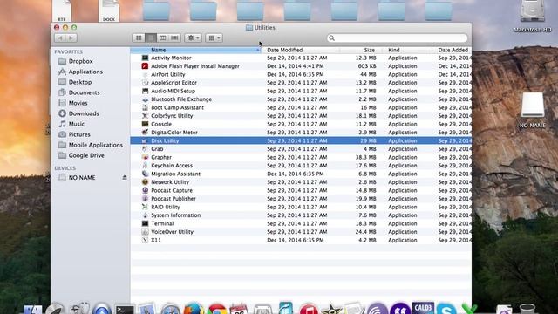Viewport: 558px width, 314px height.
Task: Open Firefox from the Dock
Action: pos(194,309)
